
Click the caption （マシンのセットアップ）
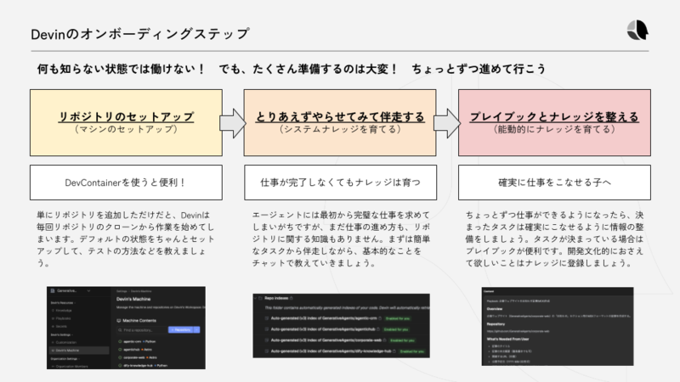[x=126, y=129]
